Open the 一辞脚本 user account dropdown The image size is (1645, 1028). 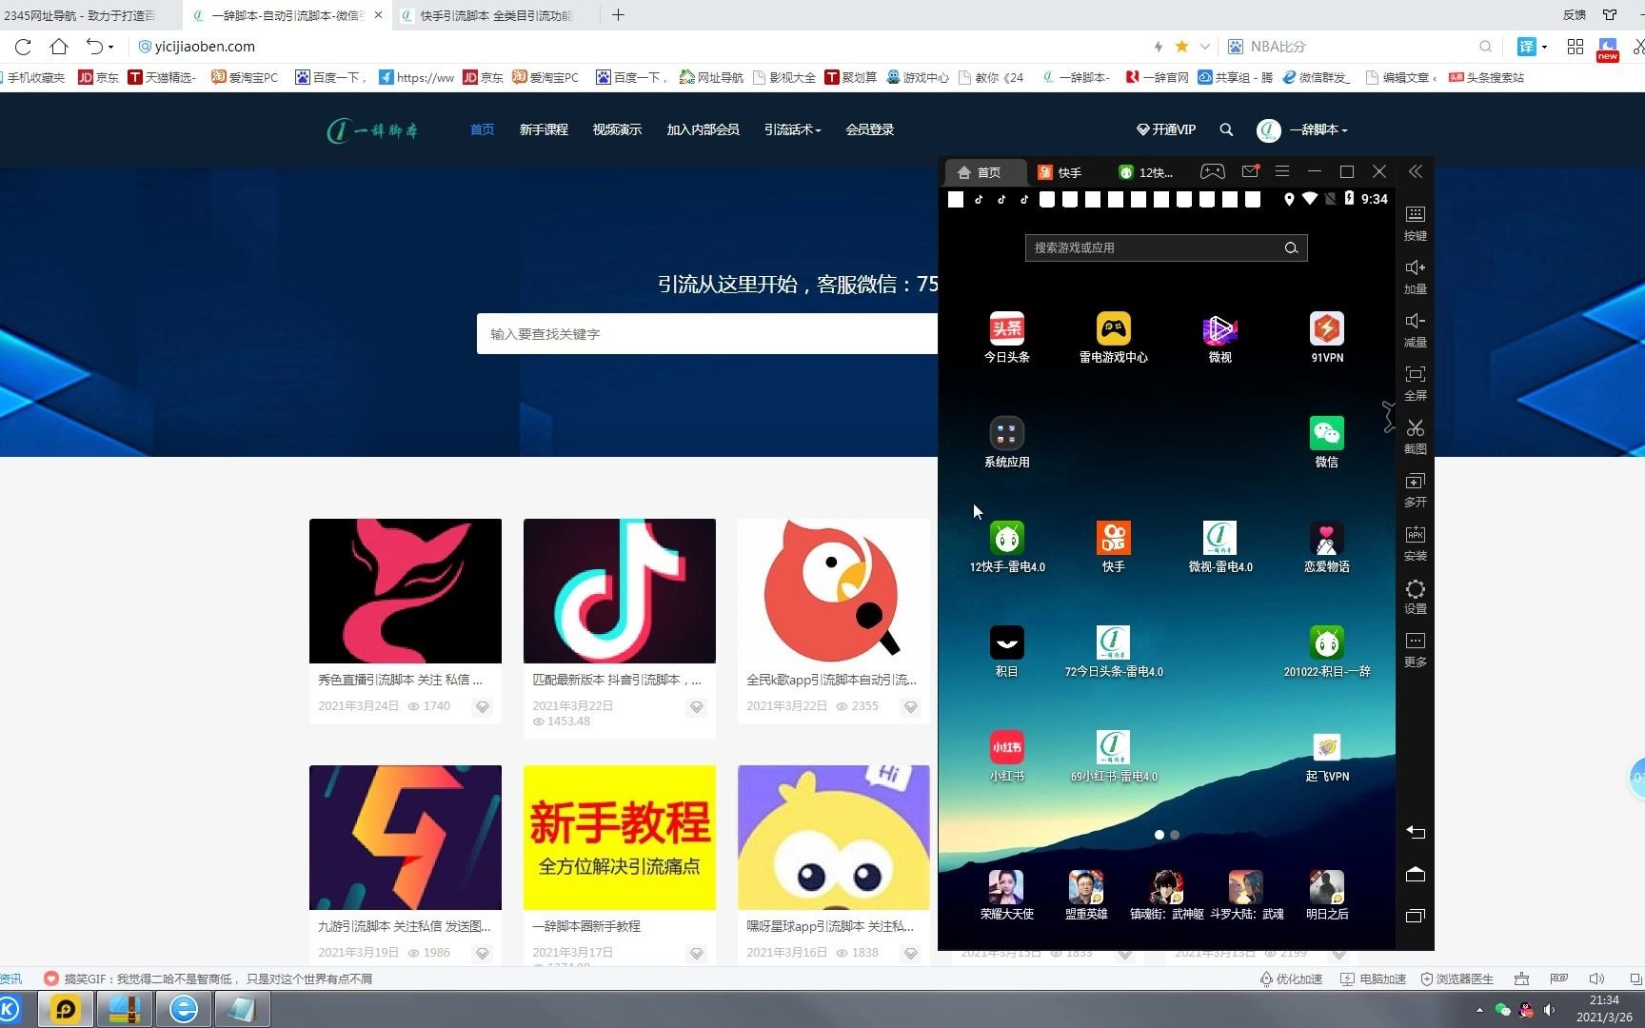click(1302, 129)
